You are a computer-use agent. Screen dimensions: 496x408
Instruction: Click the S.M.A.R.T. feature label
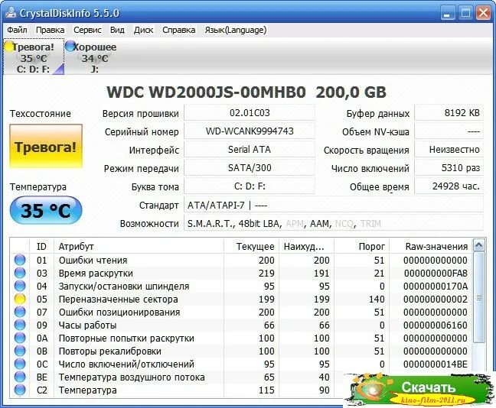(x=210, y=224)
